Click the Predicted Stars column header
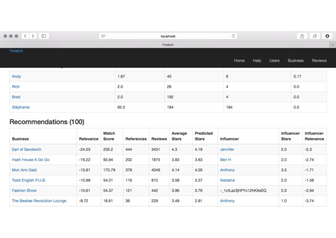Viewport: 336px width, 238px height. [x=204, y=136]
